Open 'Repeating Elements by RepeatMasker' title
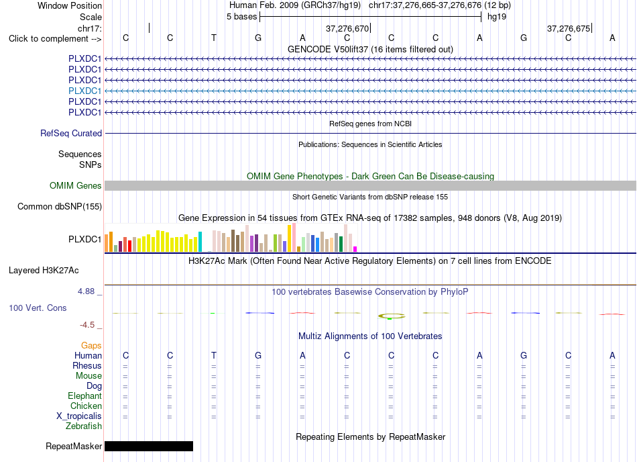This screenshot has height=462, width=637. click(x=370, y=436)
